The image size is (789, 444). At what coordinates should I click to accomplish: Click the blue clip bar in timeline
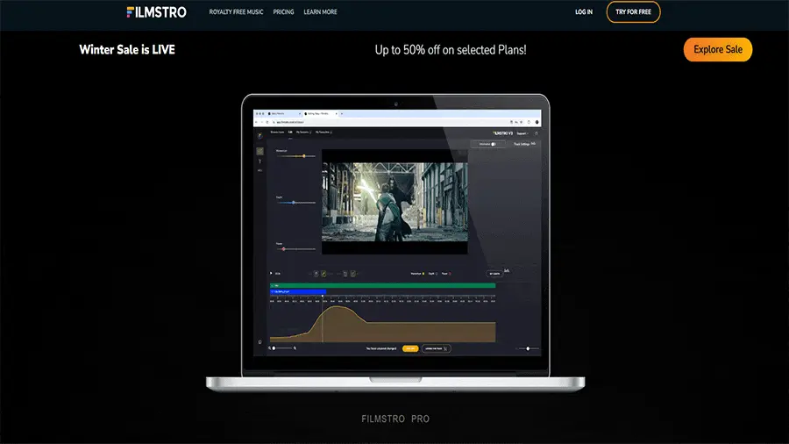coord(298,291)
